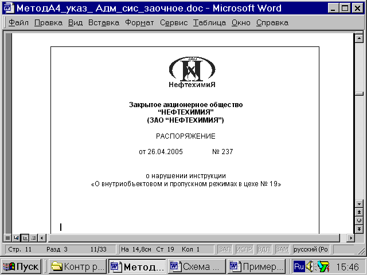
Task: Click the volume speaker tray icon
Action: [310, 266]
